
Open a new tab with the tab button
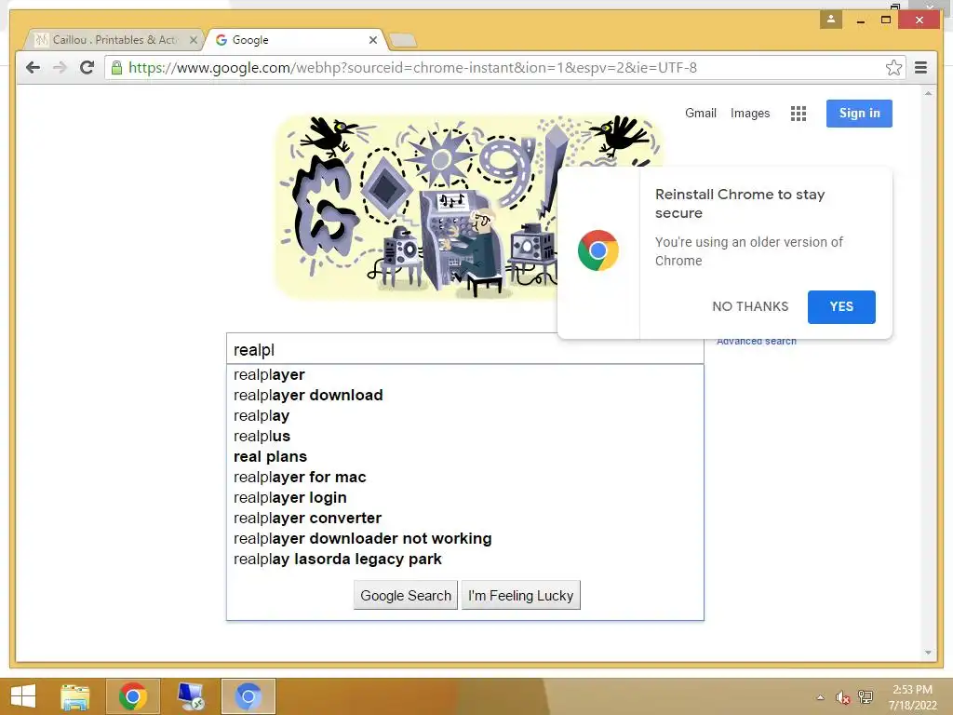pyautogui.click(x=403, y=41)
